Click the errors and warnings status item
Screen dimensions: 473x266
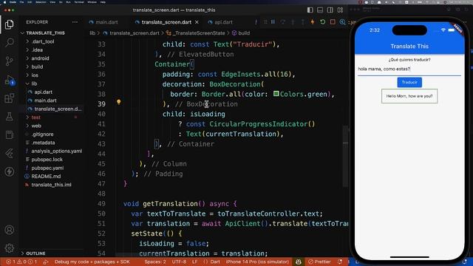[21, 262]
